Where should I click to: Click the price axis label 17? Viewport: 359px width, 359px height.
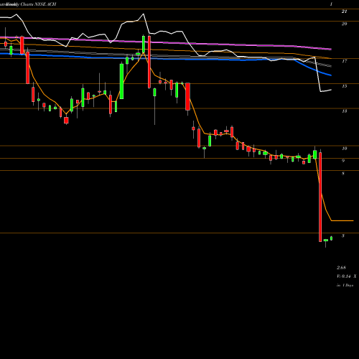(x=345, y=61)
